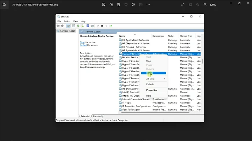252x141 pixels.
Task: Click the Back arrow in Services toolbar
Action: point(58,26)
